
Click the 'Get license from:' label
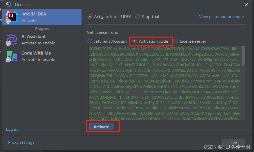(103, 32)
